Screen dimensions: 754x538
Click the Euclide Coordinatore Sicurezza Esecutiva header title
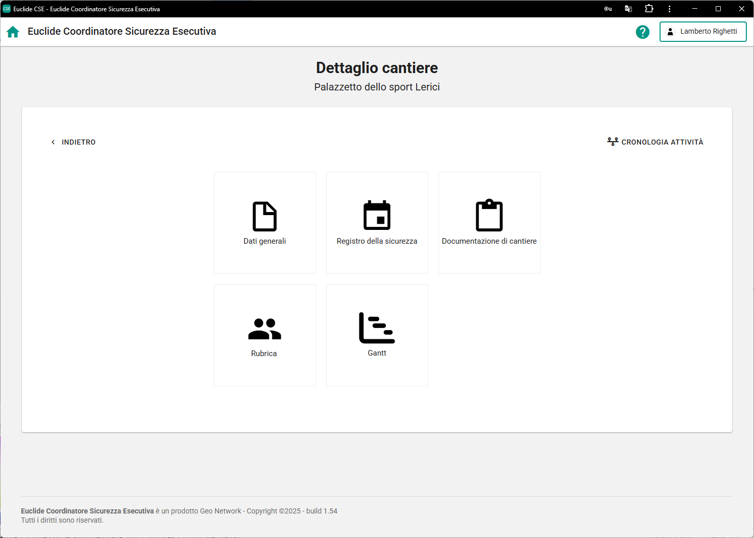coord(121,32)
